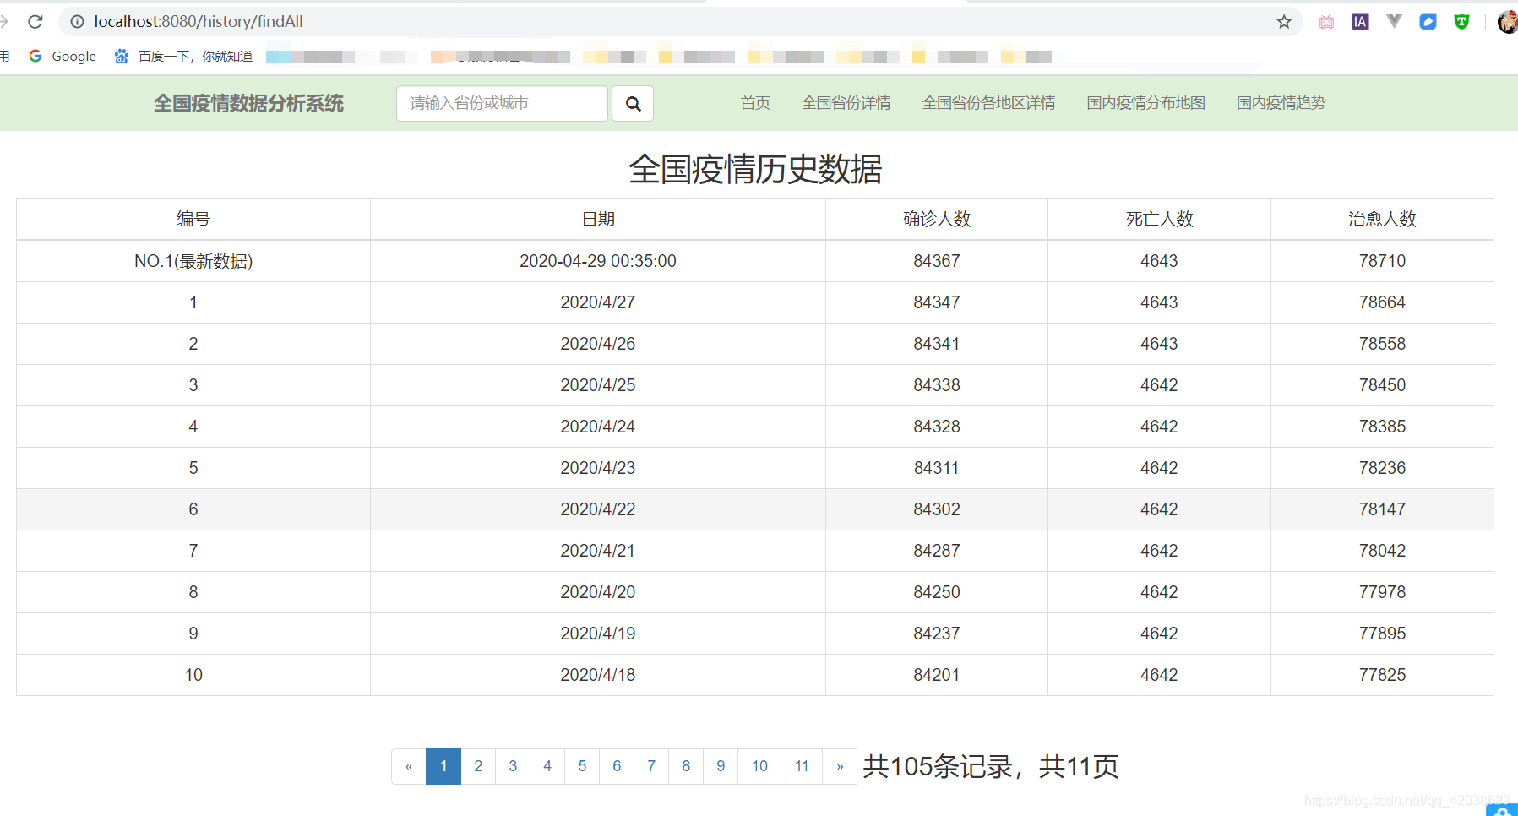
Task: Jump to pagination page 2
Action: point(478,766)
